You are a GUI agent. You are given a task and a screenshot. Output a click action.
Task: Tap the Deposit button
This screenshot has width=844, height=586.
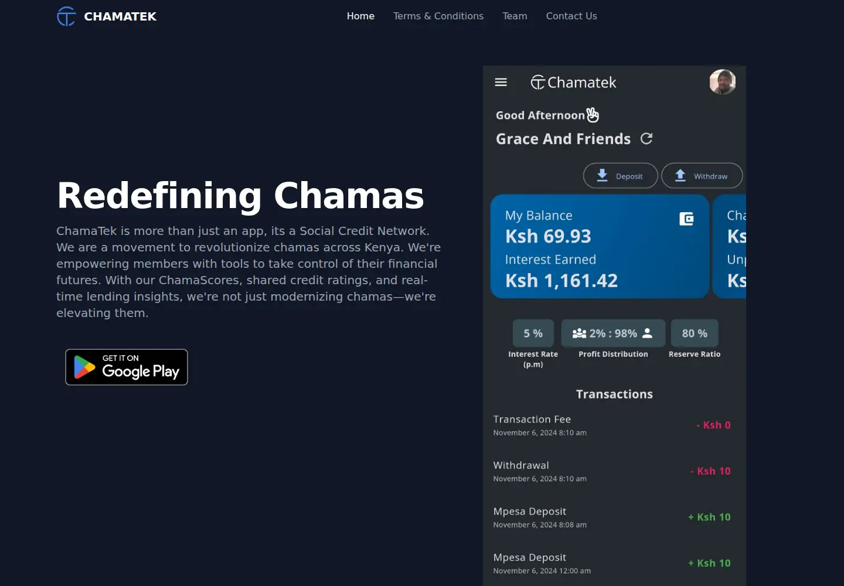click(x=621, y=176)
